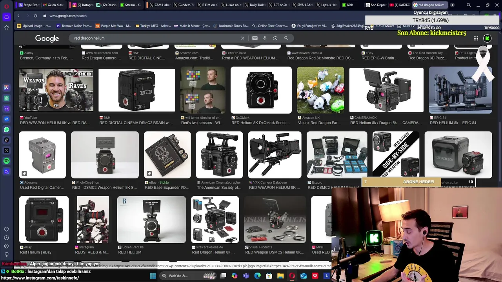The height and width of the screenshot is (282, 502).
Task: Open the Adorama Used Red Digital Camera image
Action: (42, 155)
